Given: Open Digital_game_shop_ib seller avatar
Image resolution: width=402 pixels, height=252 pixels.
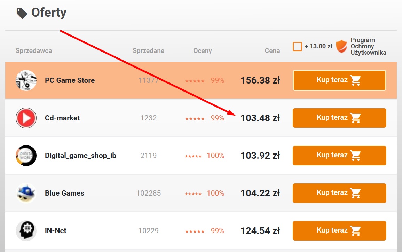Looking at the screenshot, I should point(26,156).
